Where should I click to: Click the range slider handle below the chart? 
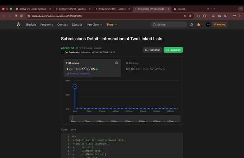click(x=73, y=118)
